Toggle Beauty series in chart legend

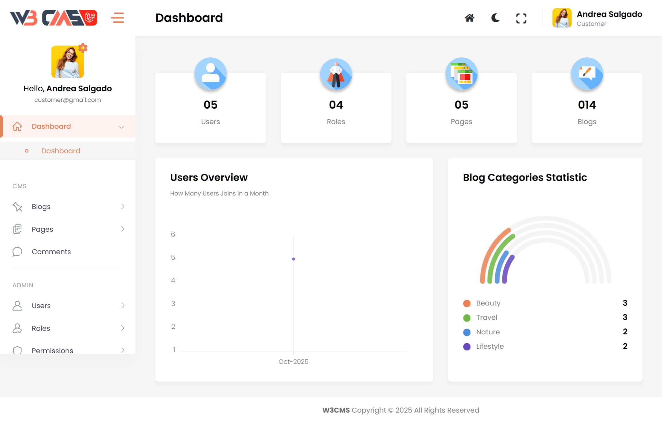pos(488,303)
